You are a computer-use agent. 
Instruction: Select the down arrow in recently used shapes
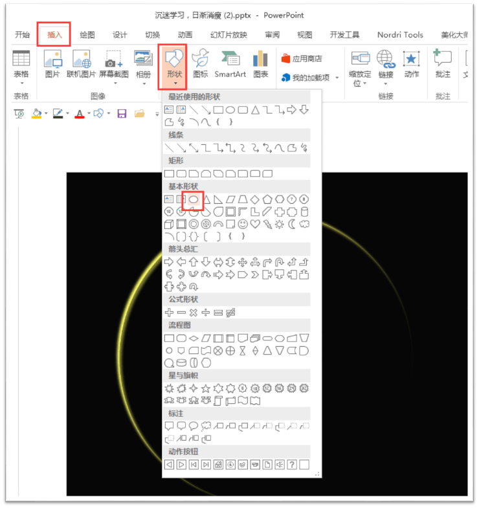[x=304, y=110]
